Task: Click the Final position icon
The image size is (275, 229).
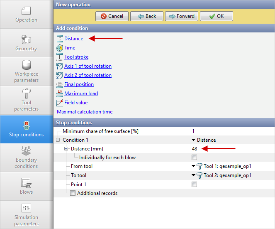Action: coord(60,84)
